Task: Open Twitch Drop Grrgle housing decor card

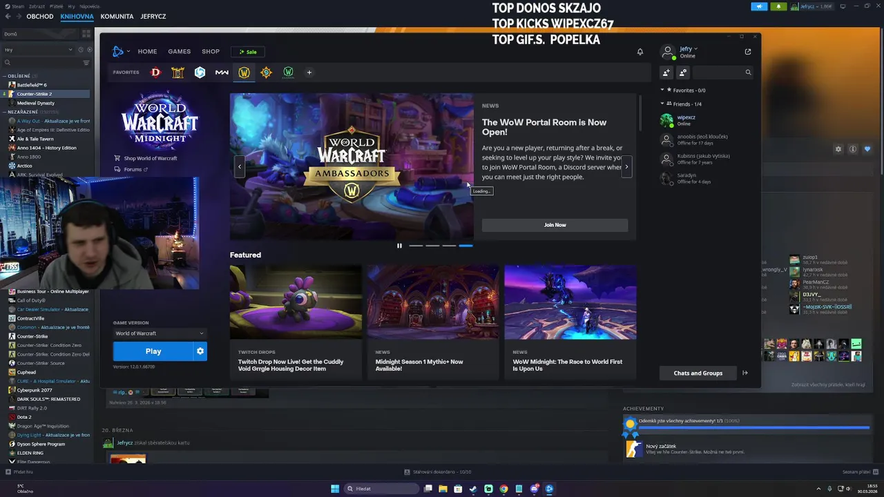Action: pyautogui.click(x=296, y=322)
